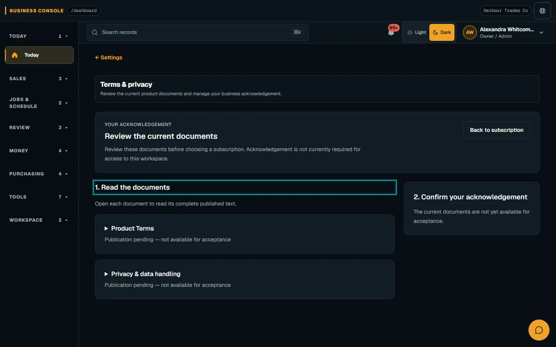The height and width of the screenshot is (347, 556).
Task: Expand the Review sidebar section
Action: click(x=39, y=128)
